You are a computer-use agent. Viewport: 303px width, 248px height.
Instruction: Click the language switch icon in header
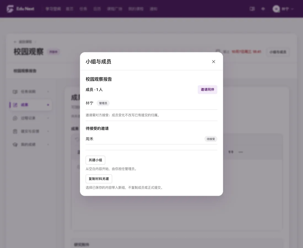[x=263, y=9]
